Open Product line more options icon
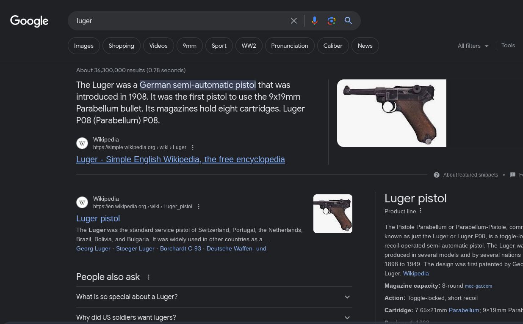 [x=421, y=211]
